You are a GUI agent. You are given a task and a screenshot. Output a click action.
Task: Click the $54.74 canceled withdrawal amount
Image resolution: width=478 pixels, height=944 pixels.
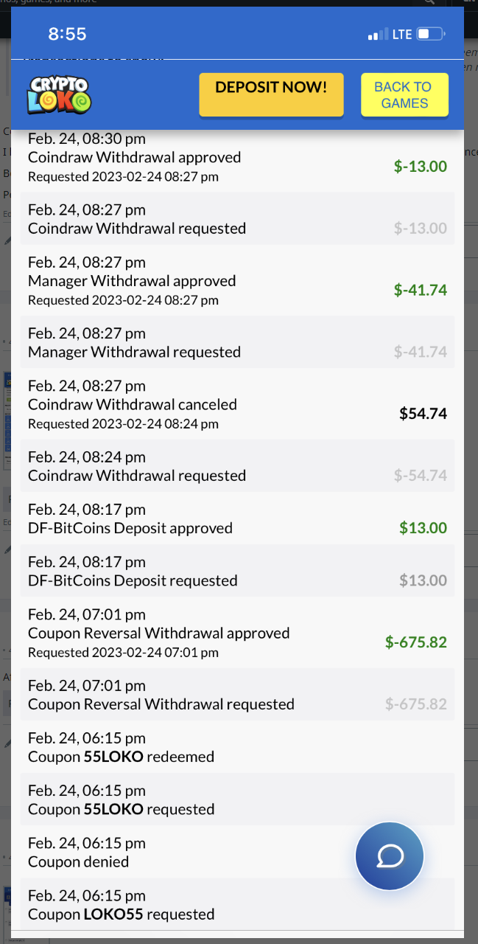coord(423,414)
